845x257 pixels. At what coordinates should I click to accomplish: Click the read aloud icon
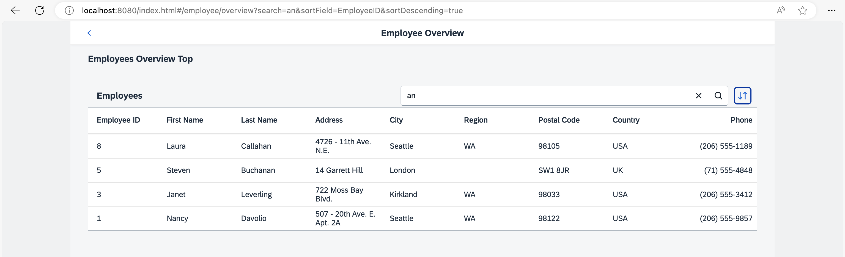(x=781, y=10)
